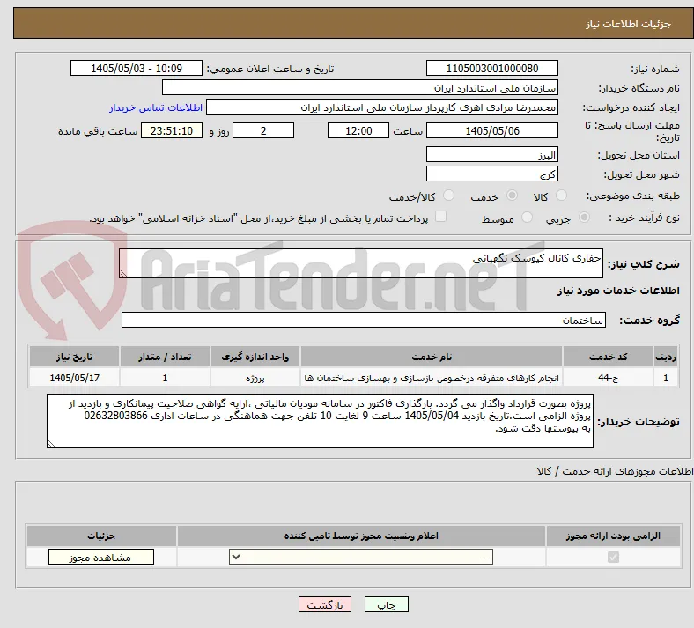Click the deadline date field 1405/05/06
The width and height of the screenshot is (694, 628).
[492, 130]
